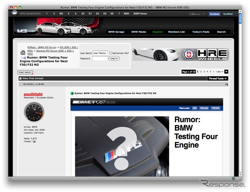Click the BMW logo beside Site Navigation

tap(14, 13)
